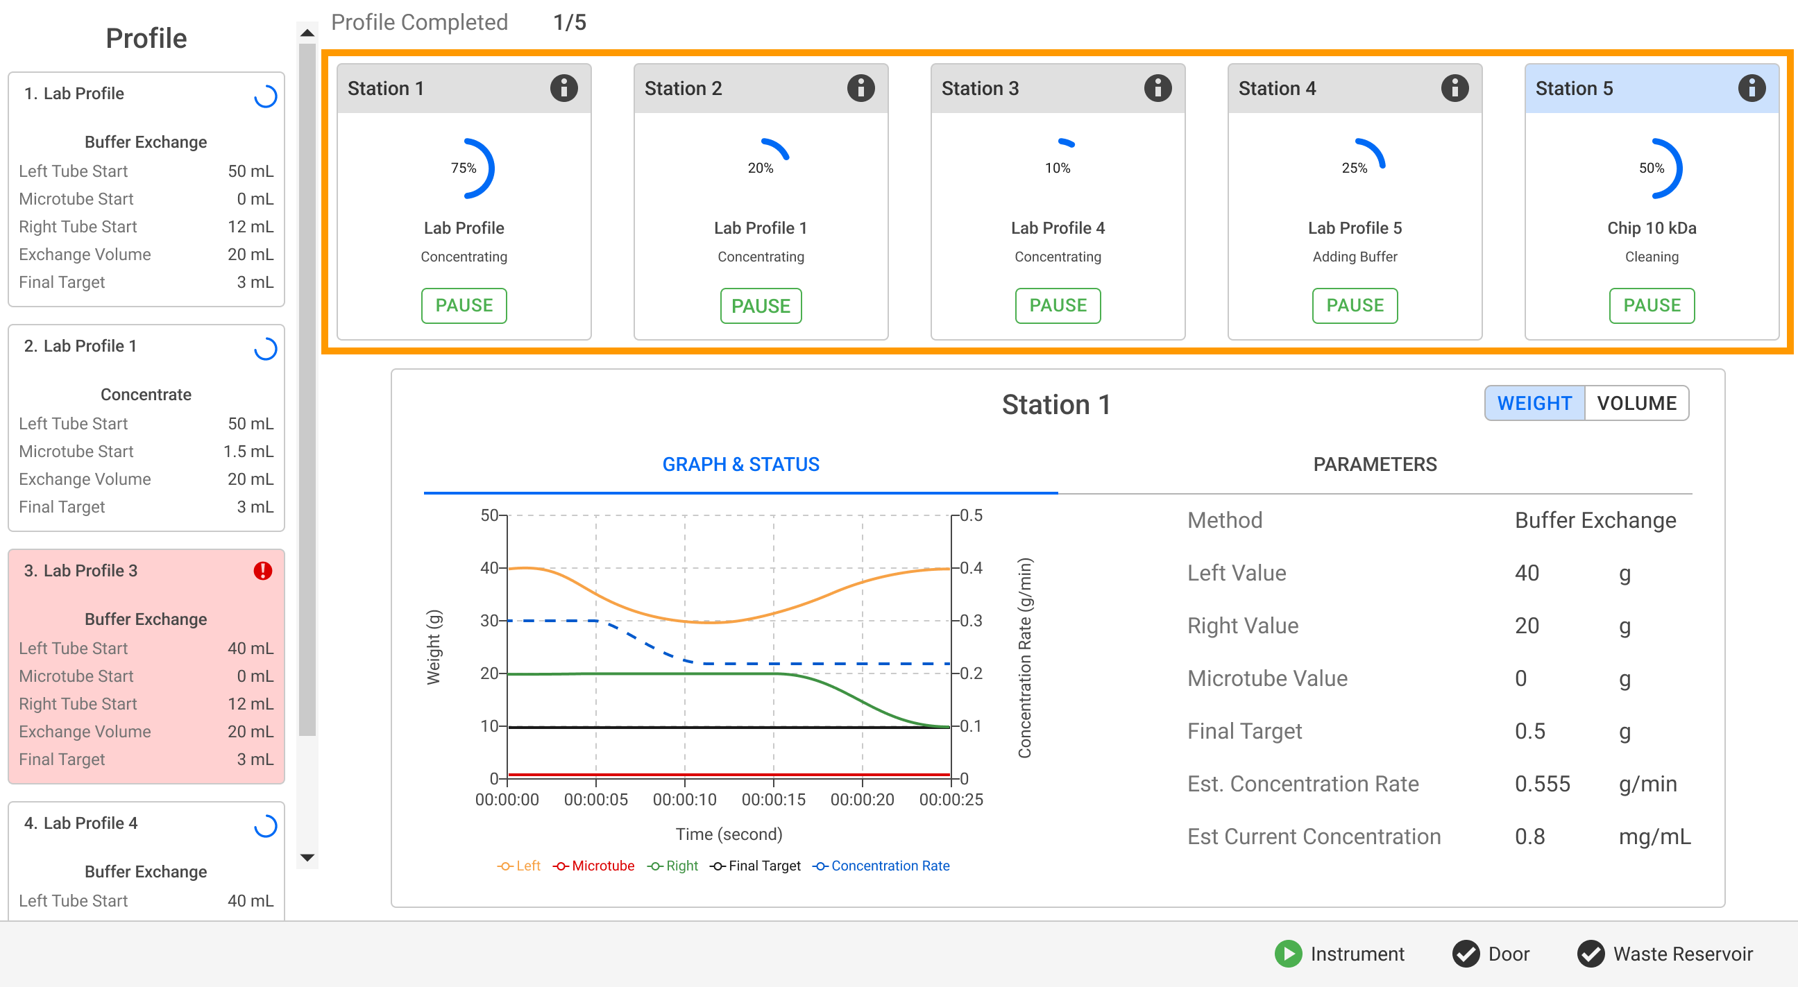Click the Station 2 info icon

point(860,89)
